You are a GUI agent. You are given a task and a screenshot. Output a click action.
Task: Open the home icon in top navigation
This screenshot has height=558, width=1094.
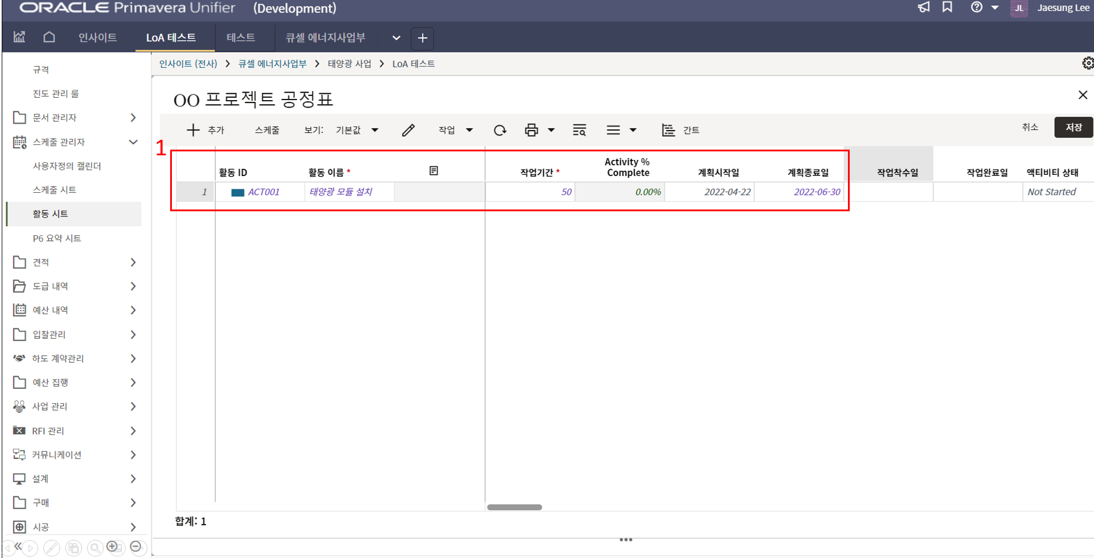coord(49,37)
